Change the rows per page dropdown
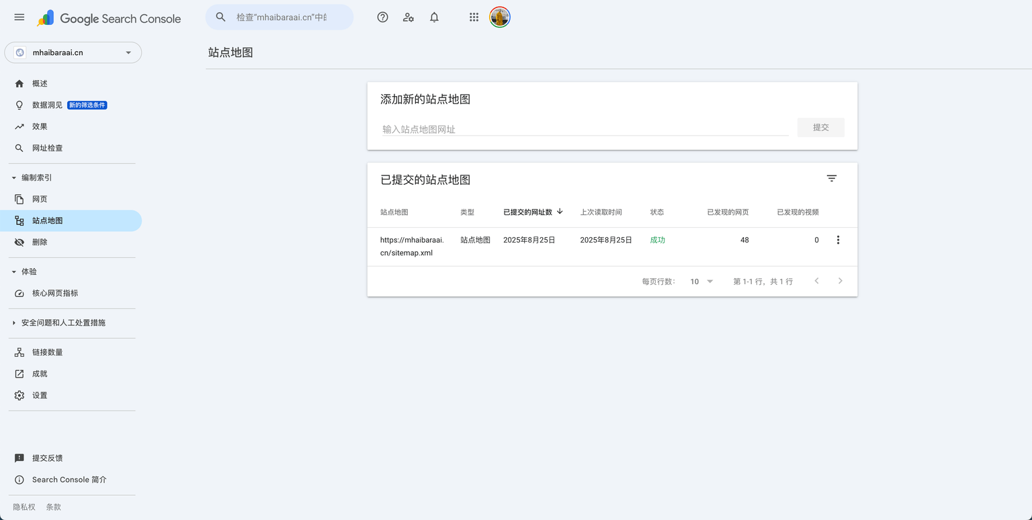Viewport: 1032px width, 520px height. click(701, 281)
